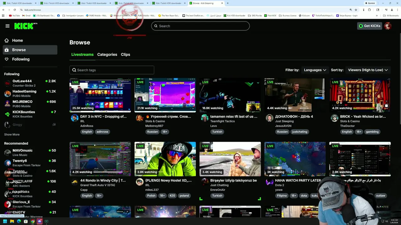Screen dimensions: 401x225
Task: Open Excel from taskbar
Action: coord(46,221)
